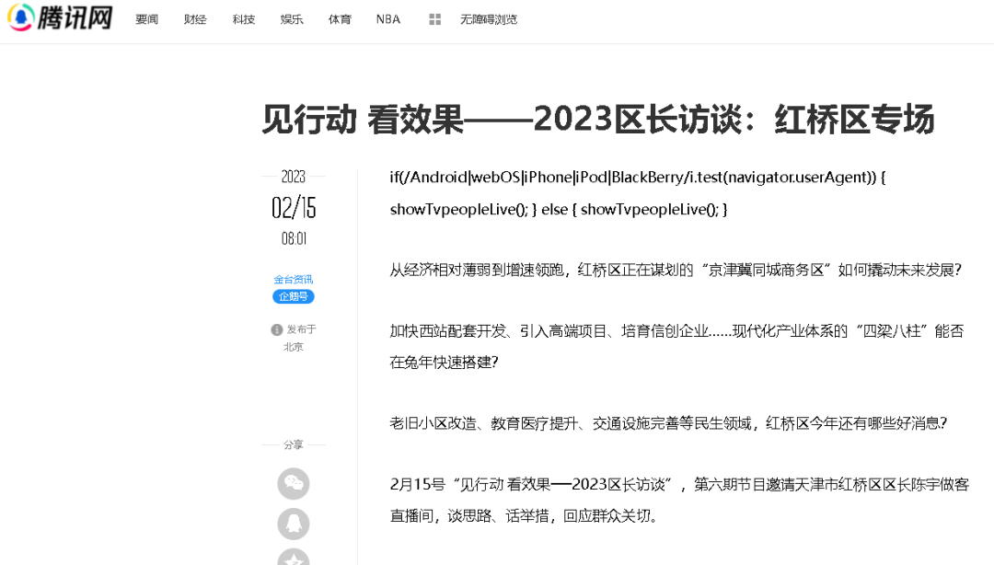This screenshot has height=565, width=994.
Task: Switch to the 科技 technology channel
Action: point(243,18)
